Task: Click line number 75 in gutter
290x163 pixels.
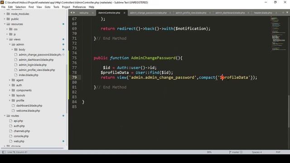Action: 74,58
